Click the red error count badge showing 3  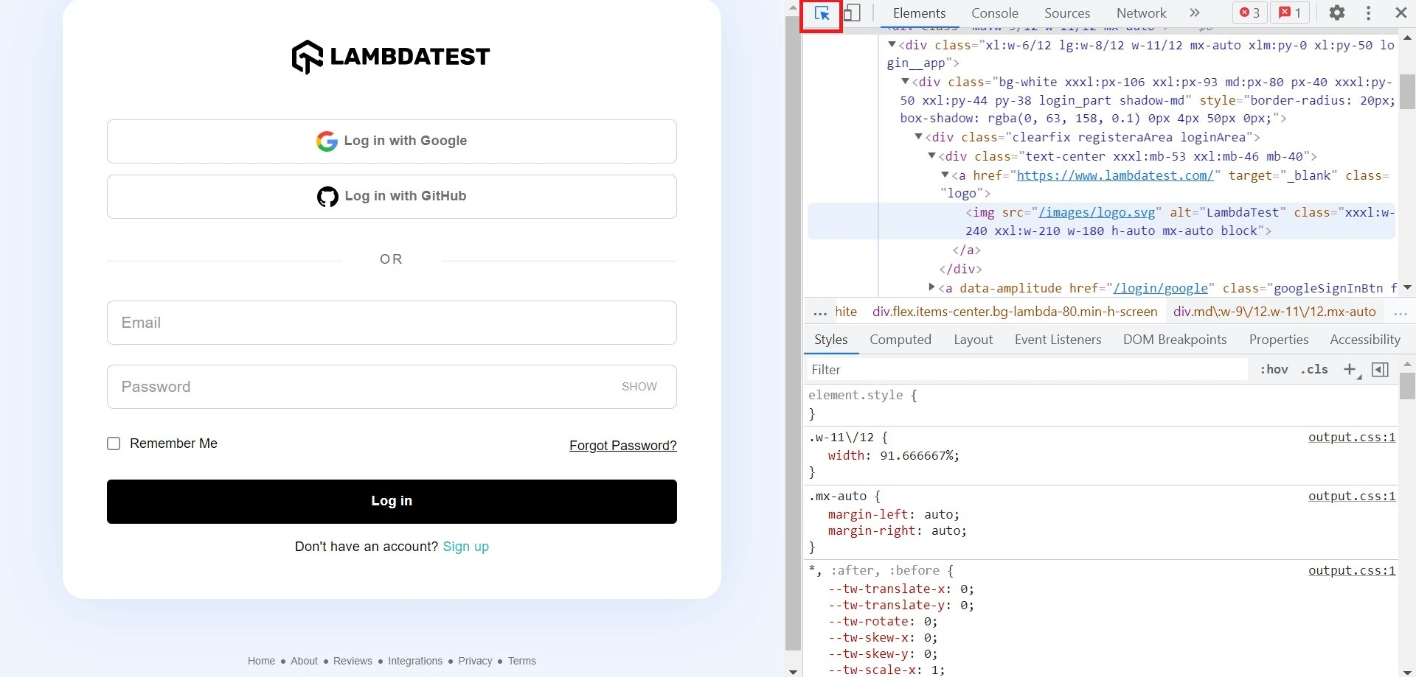pyautogui.click(x=1249, y=13)
